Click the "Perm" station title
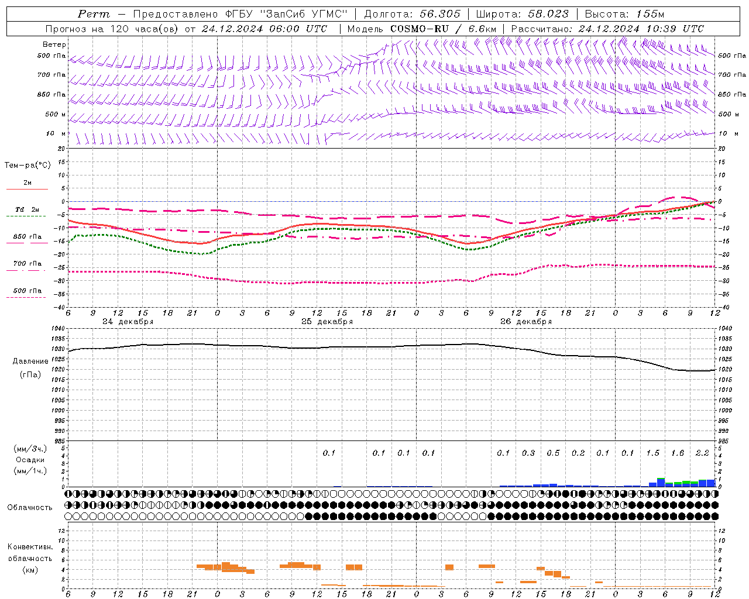This screenshot has width=749, height=599. click(94, 14)
